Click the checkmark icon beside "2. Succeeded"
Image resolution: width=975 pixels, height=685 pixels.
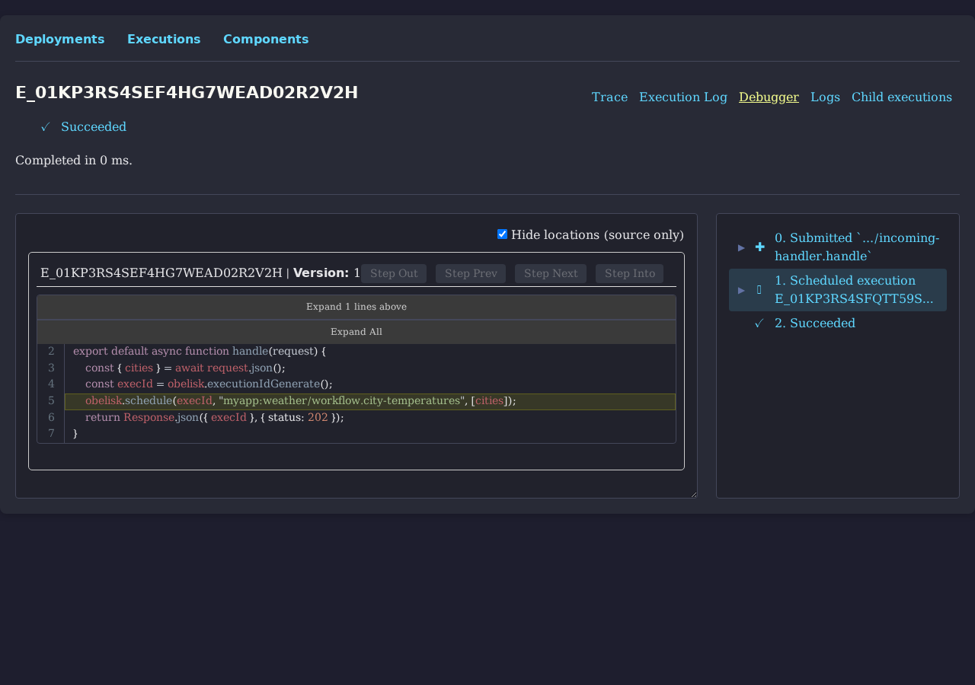(x=758, y=323)
